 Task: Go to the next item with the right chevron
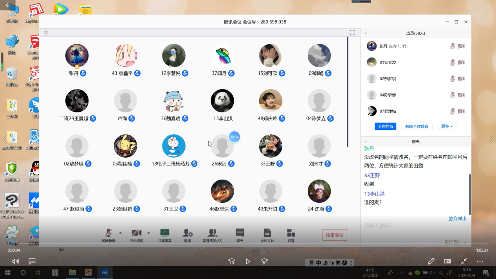pos(491,140)
